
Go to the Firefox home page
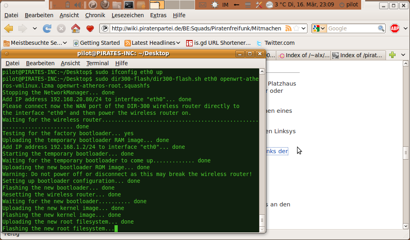(75, 28)
